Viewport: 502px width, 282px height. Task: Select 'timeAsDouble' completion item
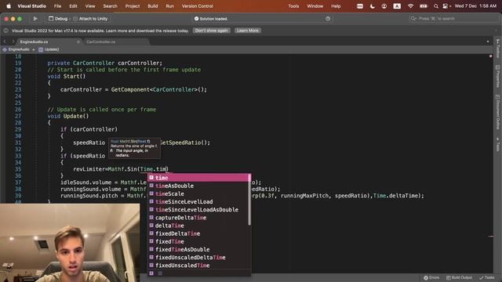pos(198,186)
